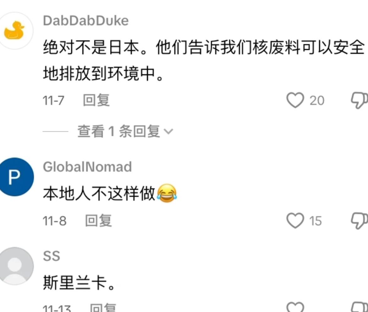Reply to GlobalNomad's comment via 回复

98,220
